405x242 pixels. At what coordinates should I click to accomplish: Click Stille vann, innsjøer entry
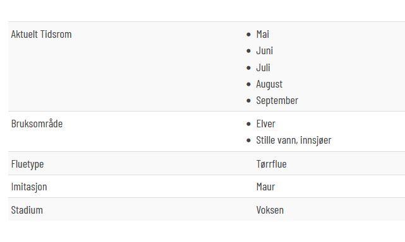294,141
